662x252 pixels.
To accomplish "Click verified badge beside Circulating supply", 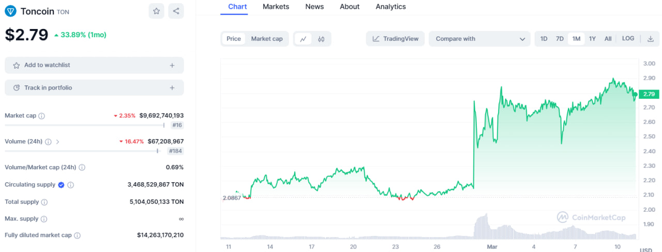I will tap(61, 185).
